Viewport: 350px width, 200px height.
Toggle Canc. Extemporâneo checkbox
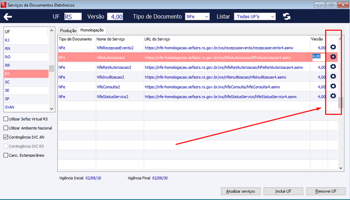(6, 155)
